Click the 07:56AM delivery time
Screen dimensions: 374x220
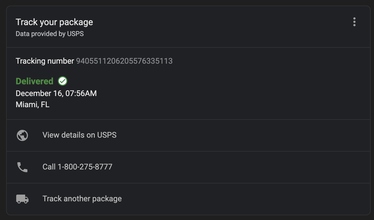click(81, 93)
